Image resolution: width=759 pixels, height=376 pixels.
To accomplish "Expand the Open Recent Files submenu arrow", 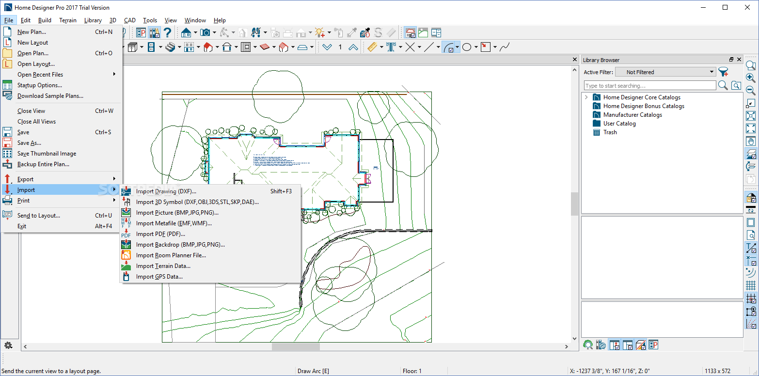I will (x=114, y=74).
